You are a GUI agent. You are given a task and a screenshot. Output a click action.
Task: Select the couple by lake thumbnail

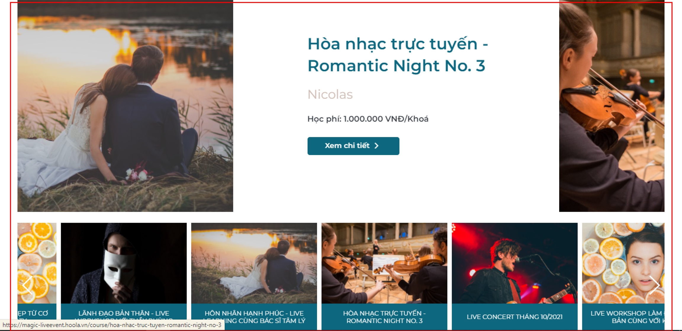click(254, 263)
